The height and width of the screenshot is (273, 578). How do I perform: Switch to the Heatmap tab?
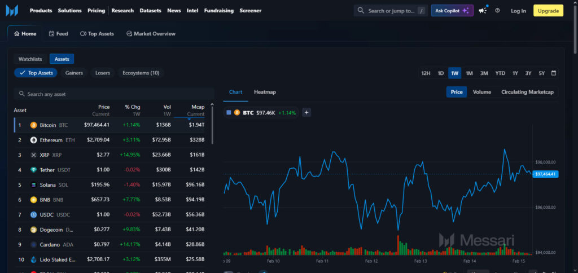point(265,92)
